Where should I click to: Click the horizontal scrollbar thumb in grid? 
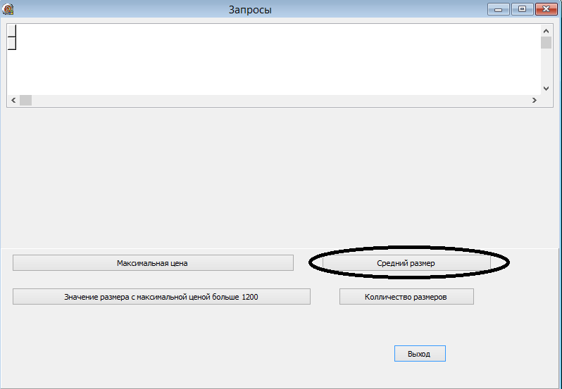pyautogui.click(x=25, y=100)
